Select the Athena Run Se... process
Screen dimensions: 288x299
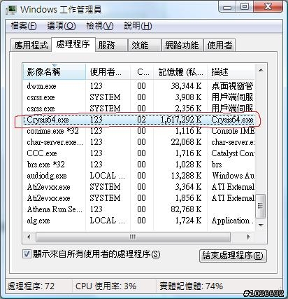click(139, 209)
